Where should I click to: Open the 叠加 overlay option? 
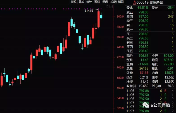(x=81, y=2)
